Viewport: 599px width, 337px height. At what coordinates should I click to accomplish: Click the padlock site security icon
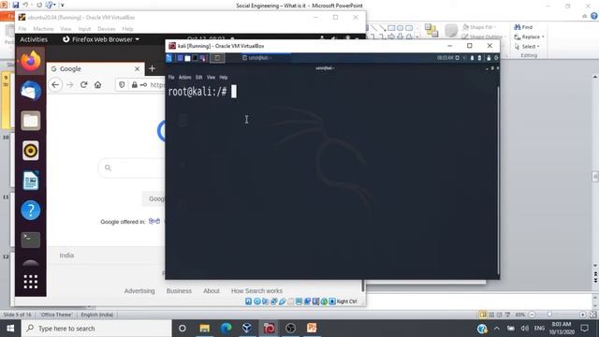coord(134,85)
